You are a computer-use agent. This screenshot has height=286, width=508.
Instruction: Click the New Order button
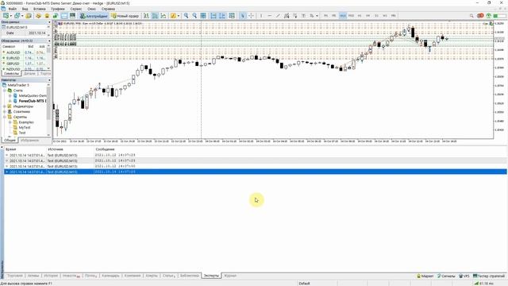[x=125, y=16]
